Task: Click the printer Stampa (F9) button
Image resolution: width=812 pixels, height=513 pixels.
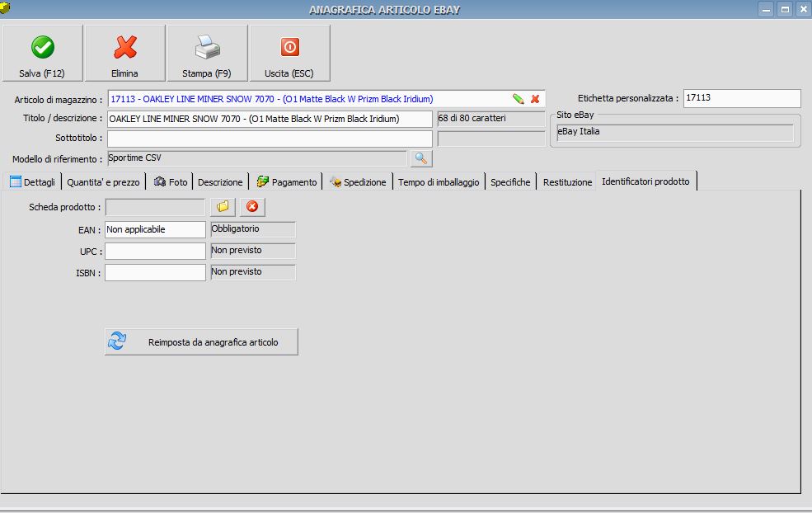Action: 207,53
